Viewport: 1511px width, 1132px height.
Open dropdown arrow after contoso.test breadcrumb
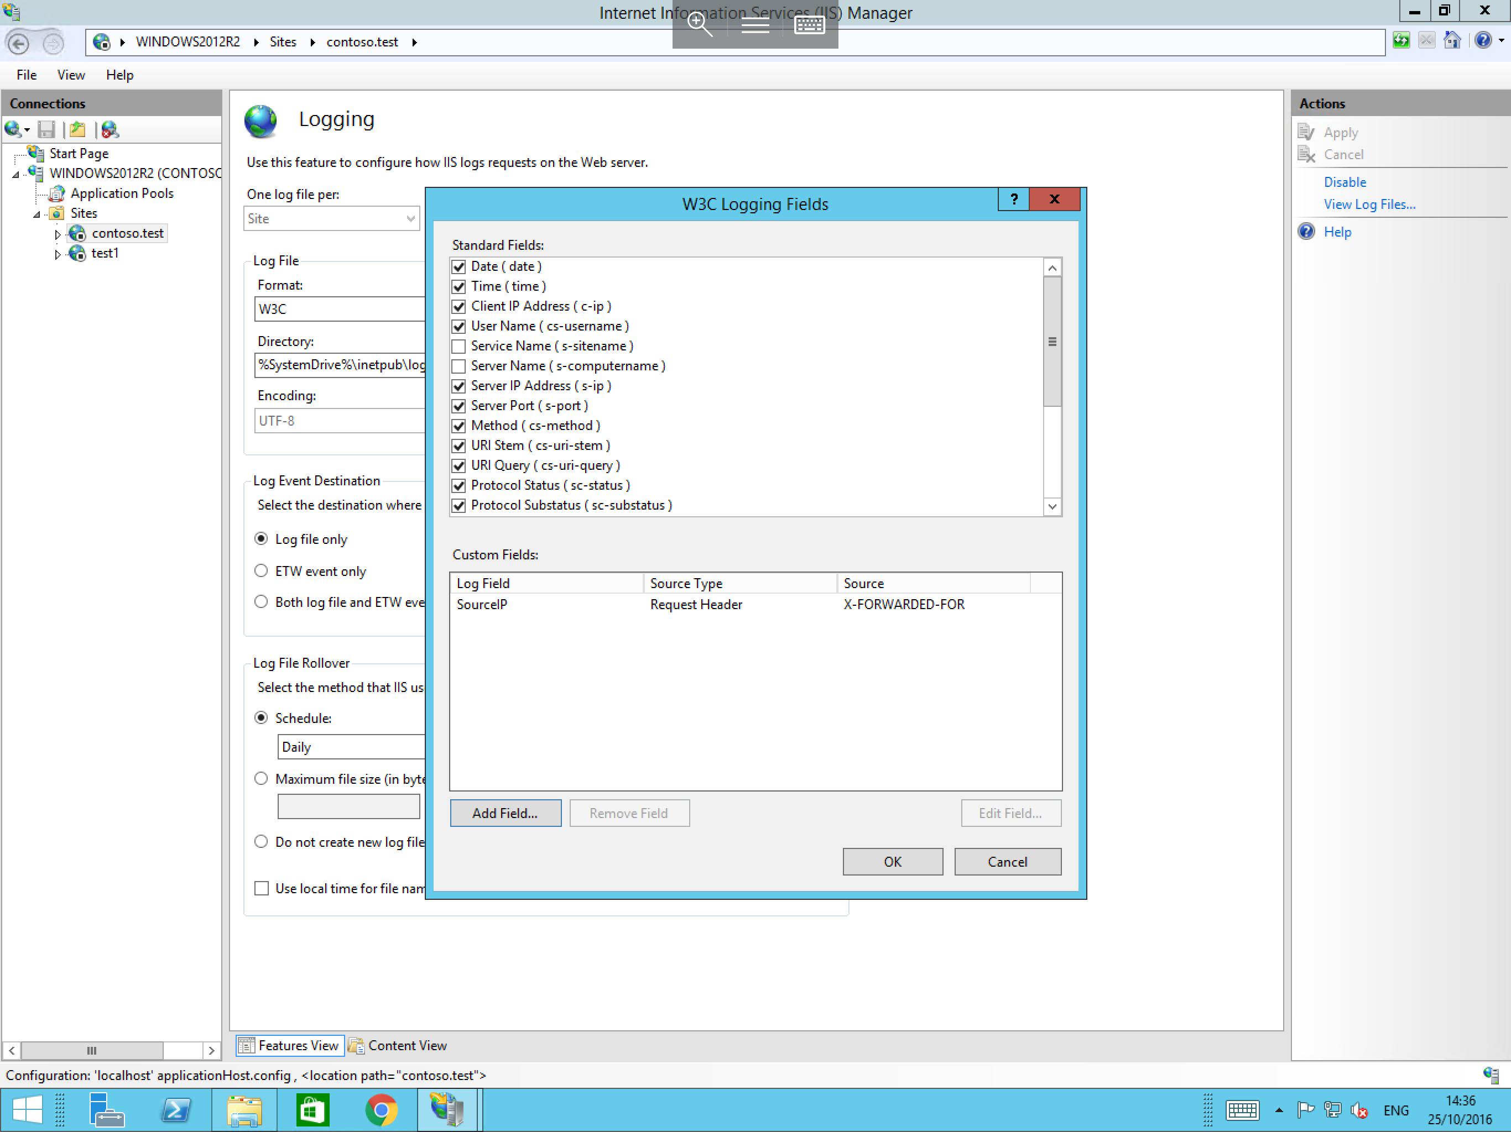click(x=415, y=43)
